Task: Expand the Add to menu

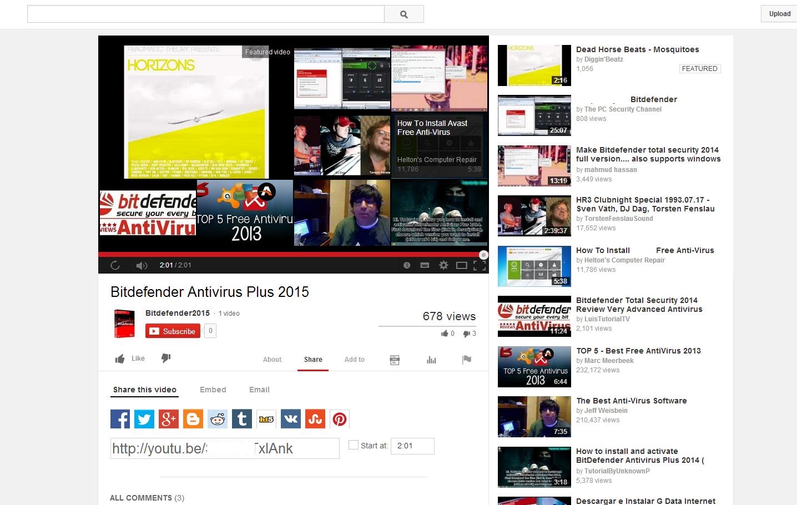Action: coord(354,360)
